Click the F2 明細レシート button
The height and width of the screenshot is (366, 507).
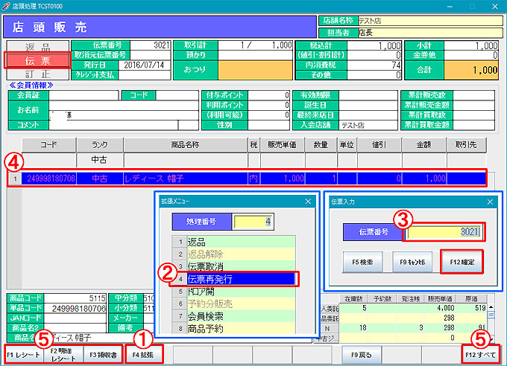click(x=63, y=355)
